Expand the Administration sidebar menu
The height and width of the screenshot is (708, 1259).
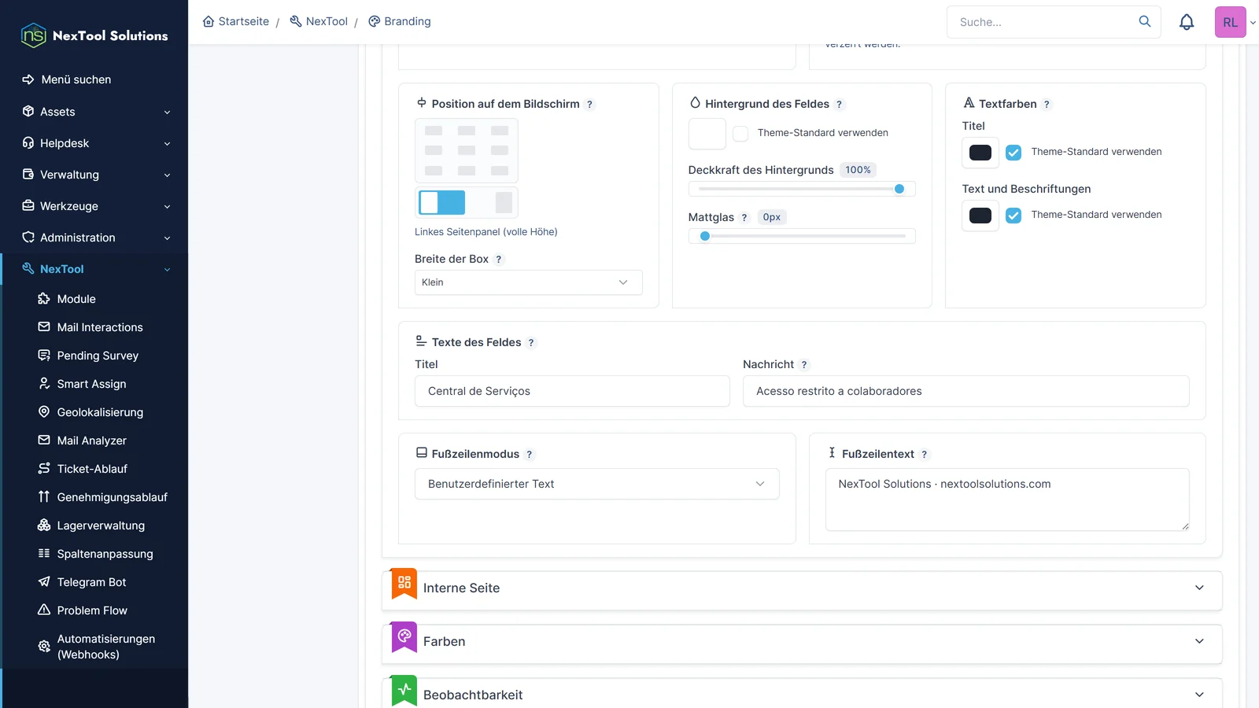94,238
